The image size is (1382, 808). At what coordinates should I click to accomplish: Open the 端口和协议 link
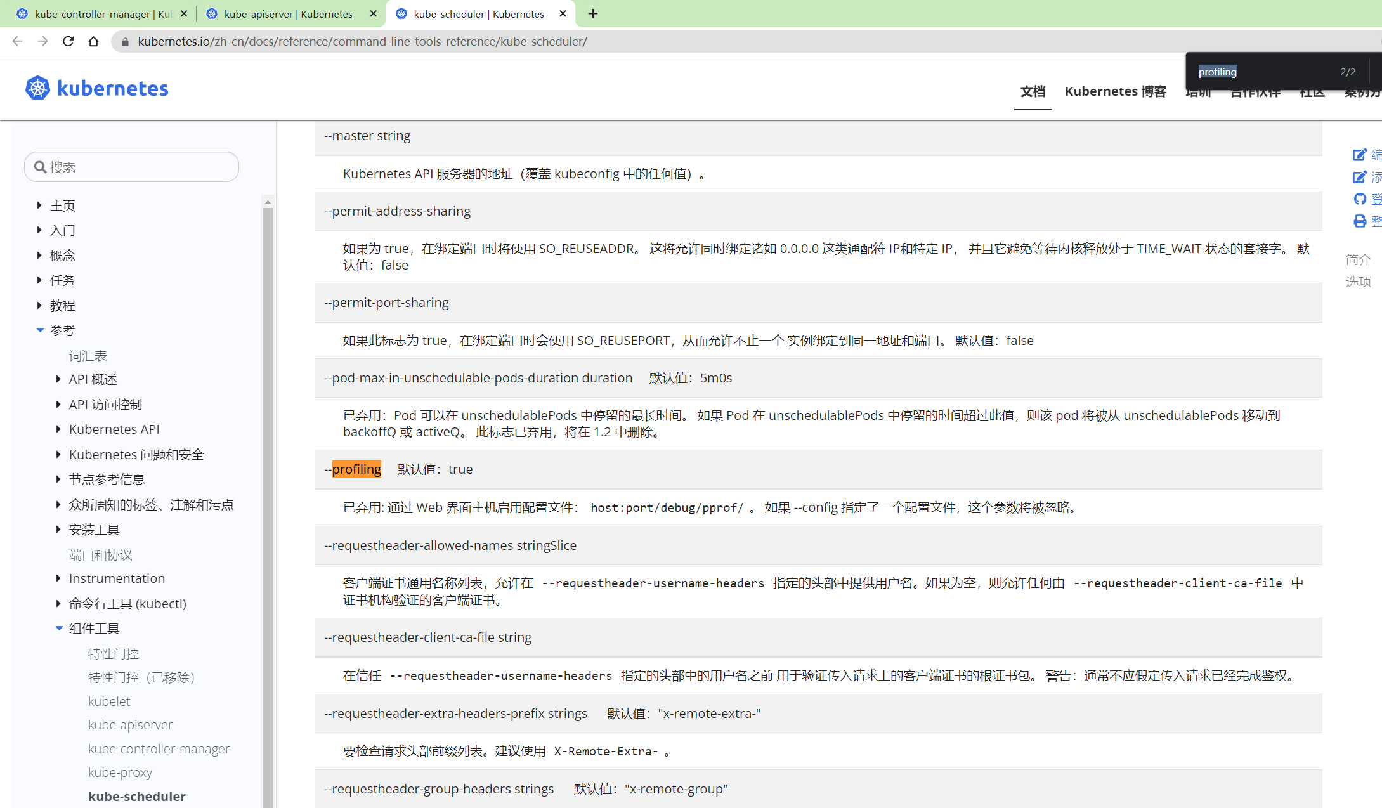(x=101, y=555)
